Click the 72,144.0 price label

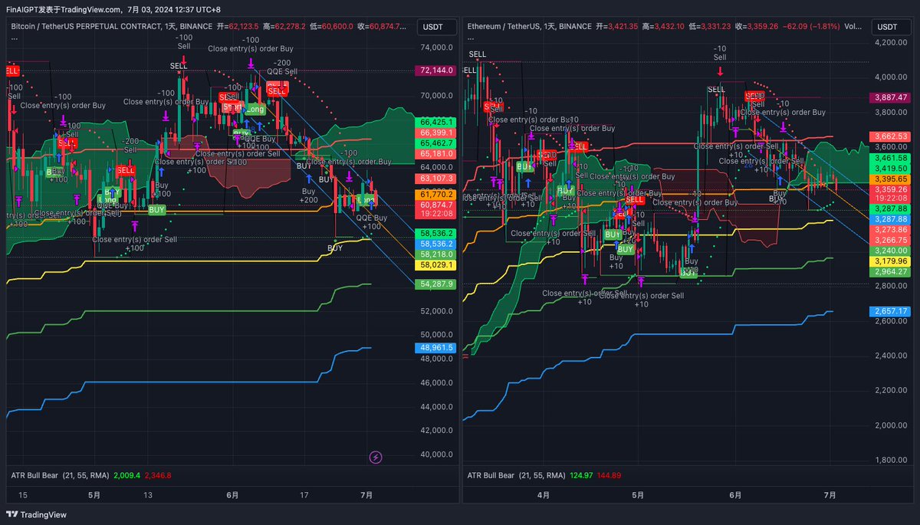[435, 70]
